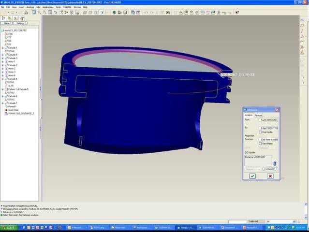Open the Analysis menu
This screenshot has width=309, height=232.
click(30, 7)
